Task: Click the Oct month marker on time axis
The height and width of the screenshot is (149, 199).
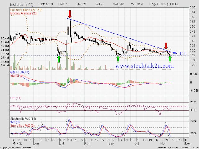Action: coord(137,143)
